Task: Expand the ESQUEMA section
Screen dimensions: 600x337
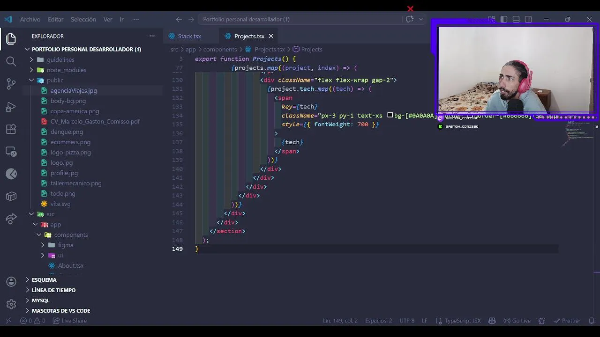Action: [27, 280]
